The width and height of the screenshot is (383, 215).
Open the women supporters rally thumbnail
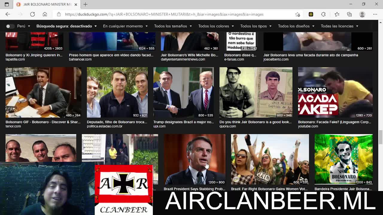point(270,159)
